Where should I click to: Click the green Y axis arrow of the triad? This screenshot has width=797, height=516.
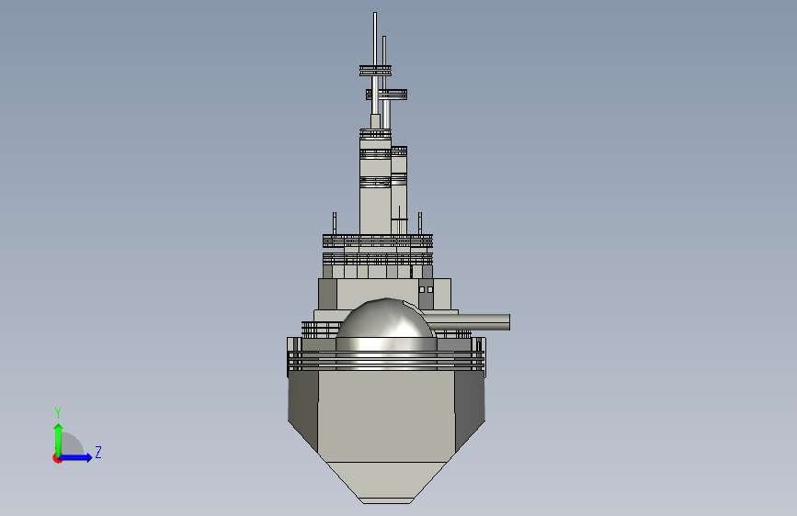59,439
